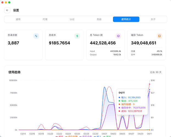This screenshot has width=171, height=137.
Task: Click the Input 440686.4k value
Action: [x=115, y=51]
